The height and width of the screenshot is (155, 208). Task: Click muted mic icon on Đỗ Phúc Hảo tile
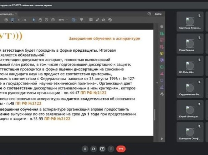199,60
